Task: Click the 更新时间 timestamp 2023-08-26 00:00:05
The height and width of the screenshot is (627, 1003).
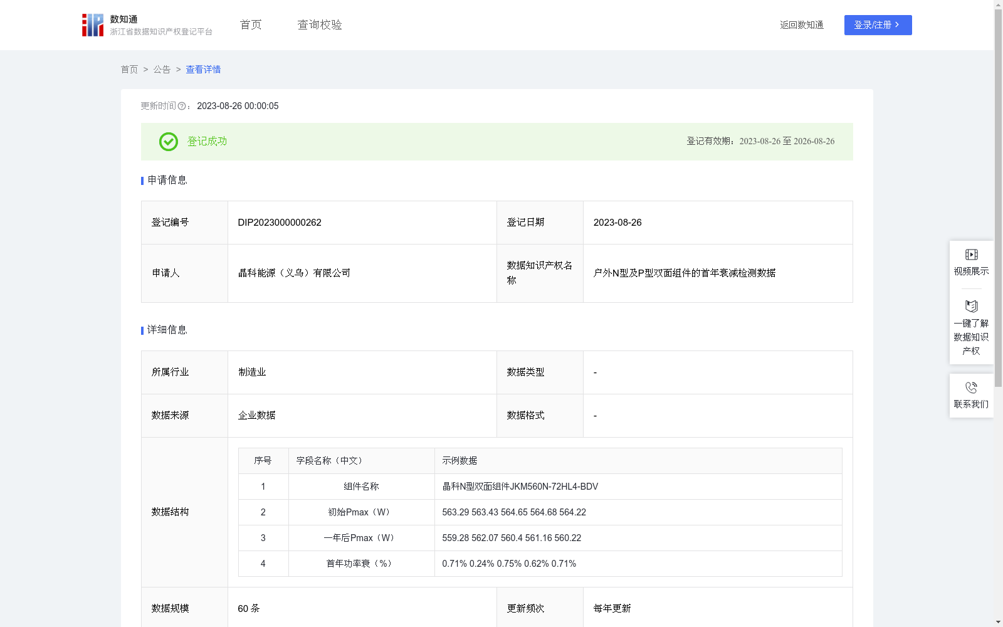Action: (238, 106)
